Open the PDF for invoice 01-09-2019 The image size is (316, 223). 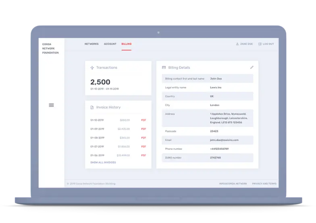pos(143,129)
